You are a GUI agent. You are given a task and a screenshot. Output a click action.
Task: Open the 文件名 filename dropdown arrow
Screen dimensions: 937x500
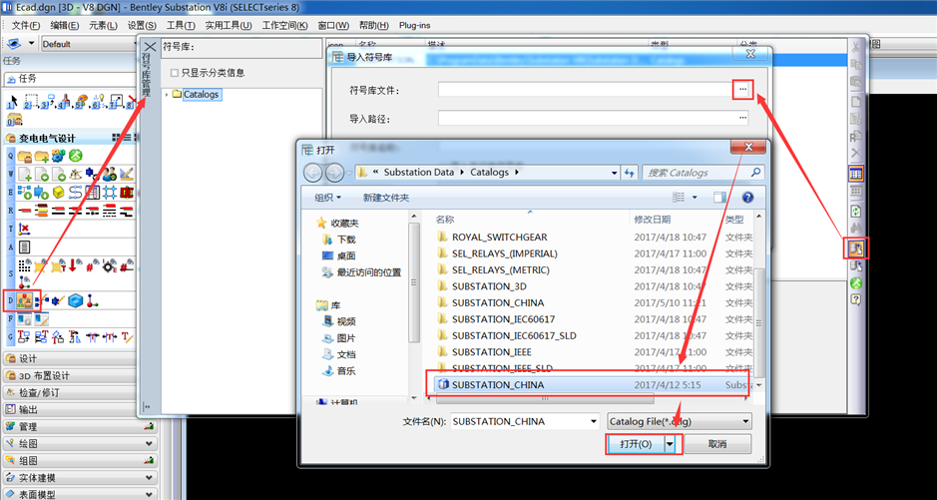(x=594, y=422)
